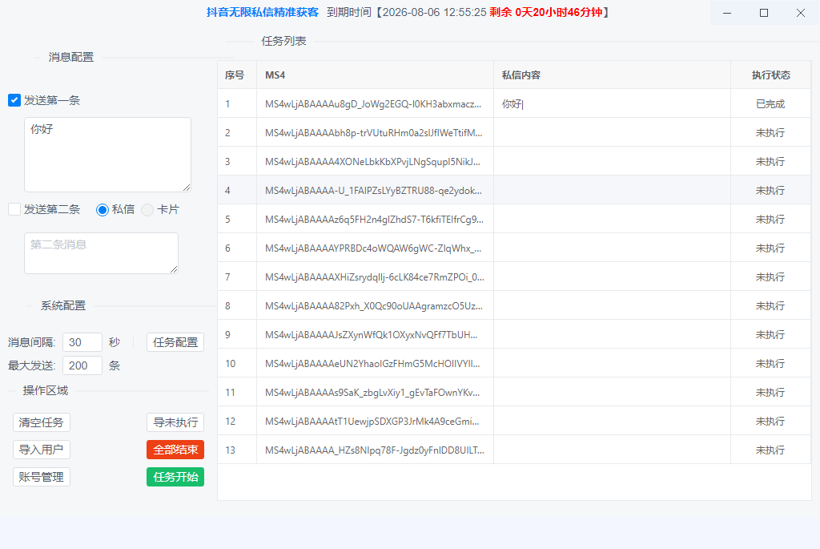Viewport: 820px width, 549px height.
Task: Click the 抖音无限私信精准获客 title text
Action: 263,12
